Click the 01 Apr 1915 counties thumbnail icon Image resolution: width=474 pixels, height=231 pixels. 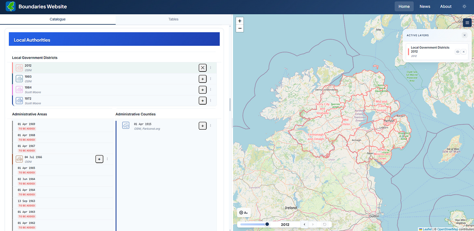coord(126,125)
